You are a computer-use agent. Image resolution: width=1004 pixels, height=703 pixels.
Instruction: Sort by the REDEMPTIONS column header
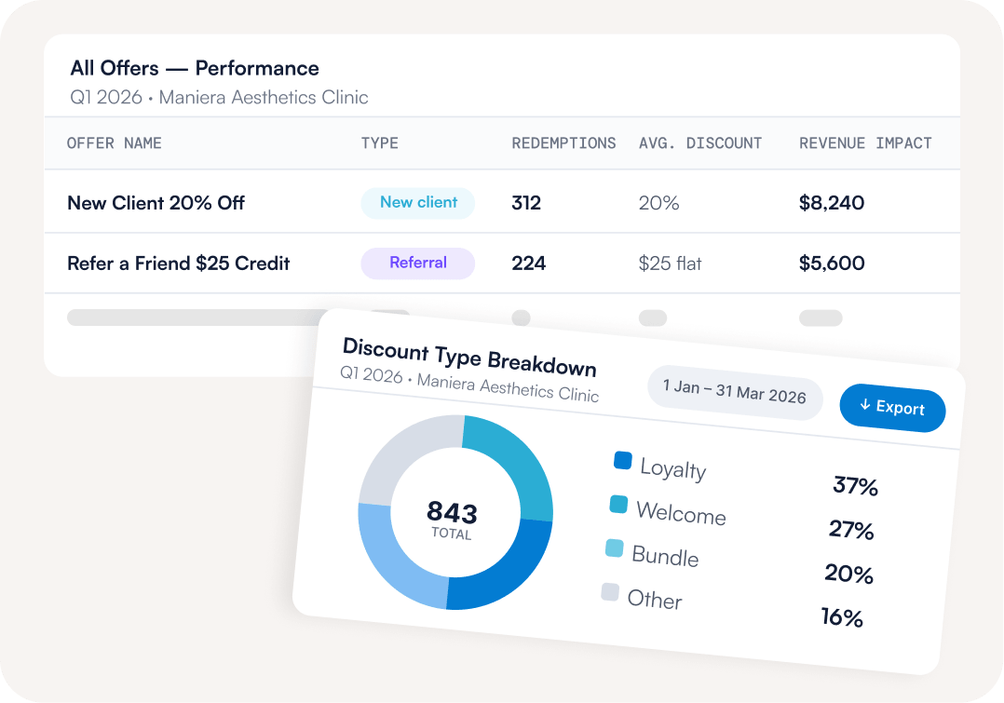coord(563,142)
